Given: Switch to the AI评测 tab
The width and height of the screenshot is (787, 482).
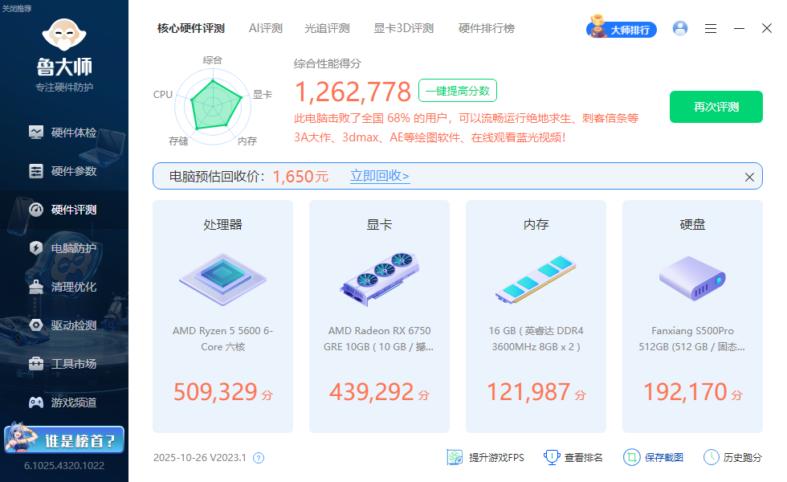Looking at the screenshot, I should [265, 28].
